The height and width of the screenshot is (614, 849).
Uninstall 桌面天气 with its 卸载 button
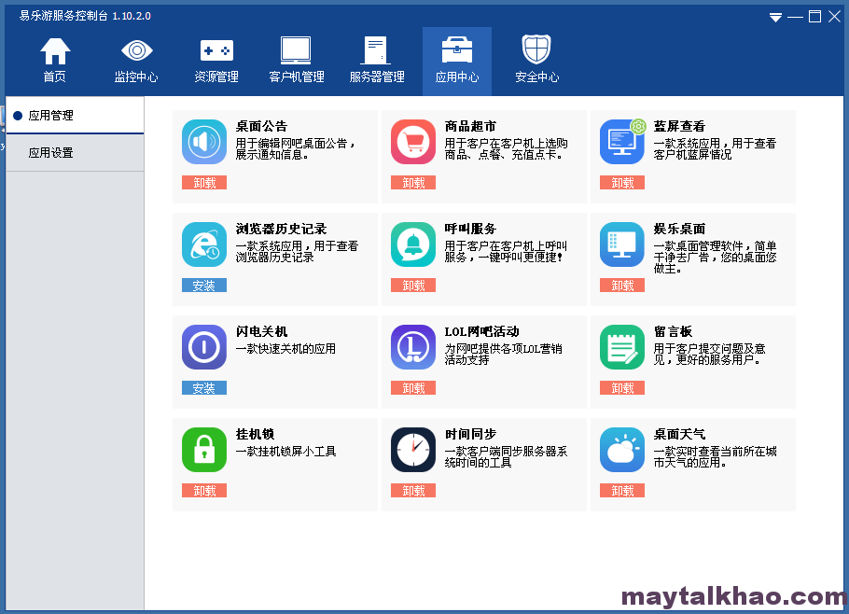click(622, 491)
